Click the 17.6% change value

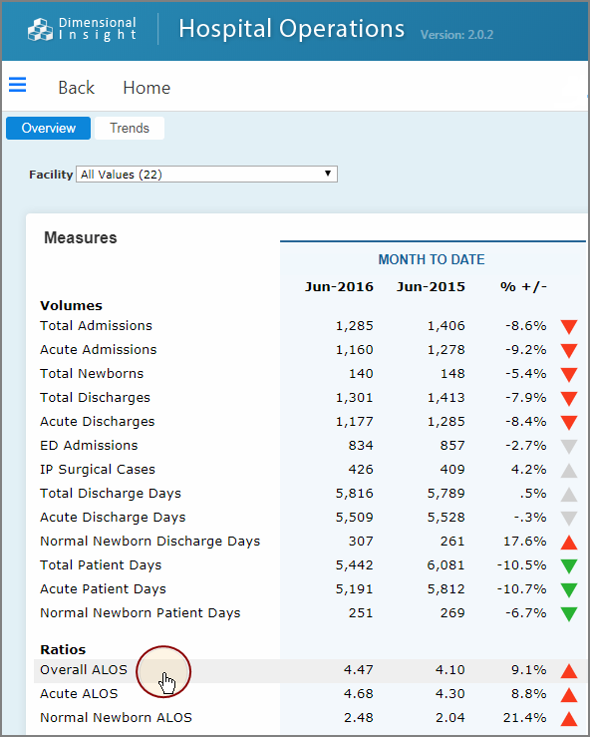tap(524, 541)
